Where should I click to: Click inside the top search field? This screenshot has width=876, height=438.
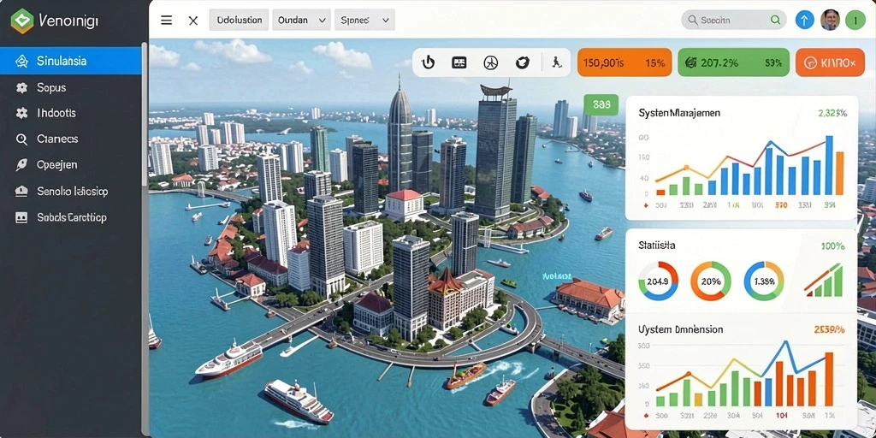733,21
